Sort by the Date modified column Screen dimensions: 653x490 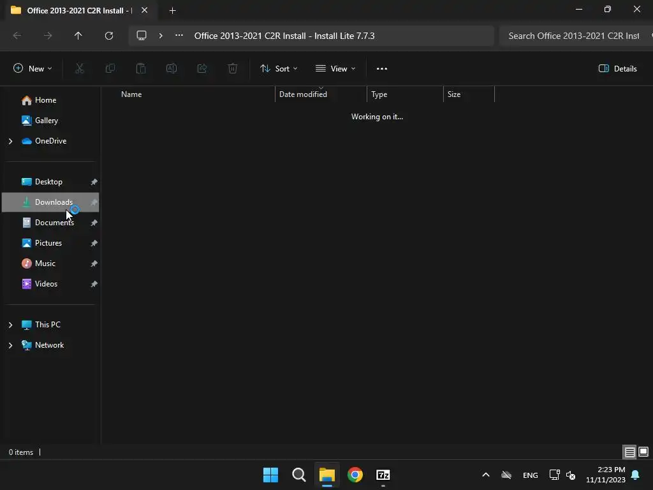[303, 94]
